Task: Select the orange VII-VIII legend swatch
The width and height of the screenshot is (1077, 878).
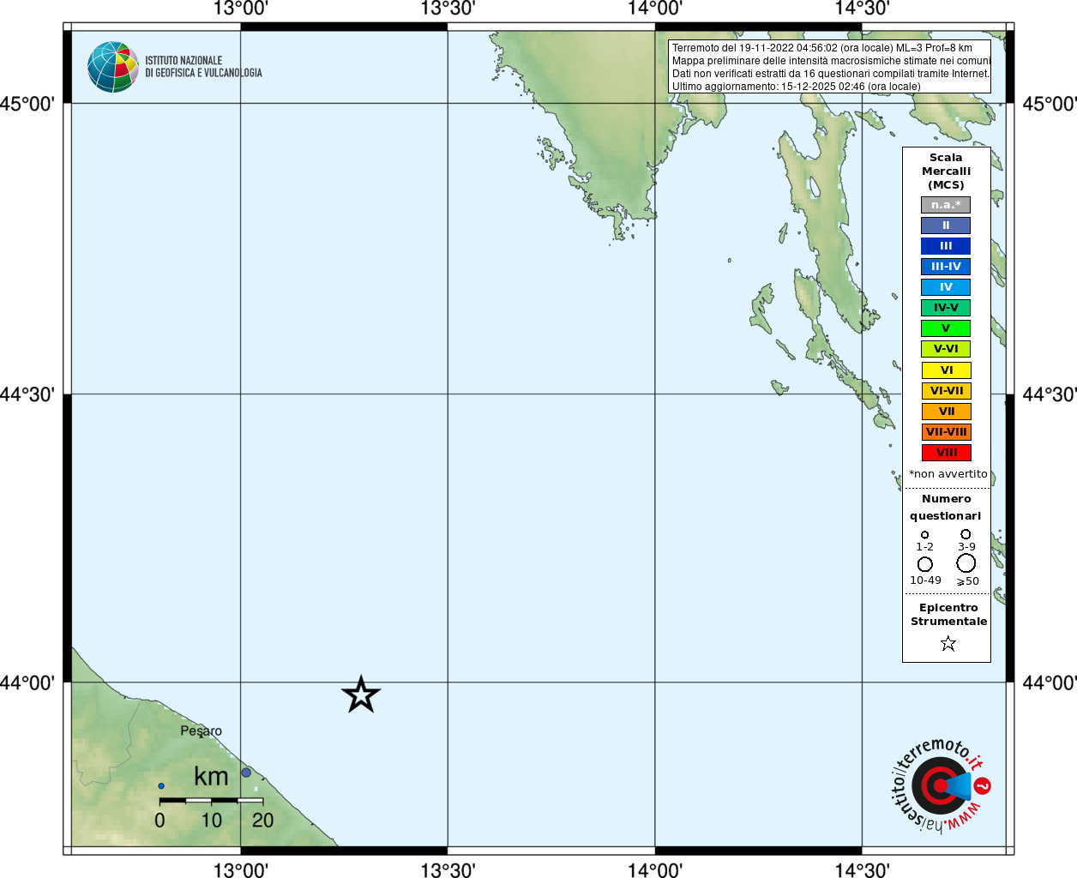Action: pos(946,432)
